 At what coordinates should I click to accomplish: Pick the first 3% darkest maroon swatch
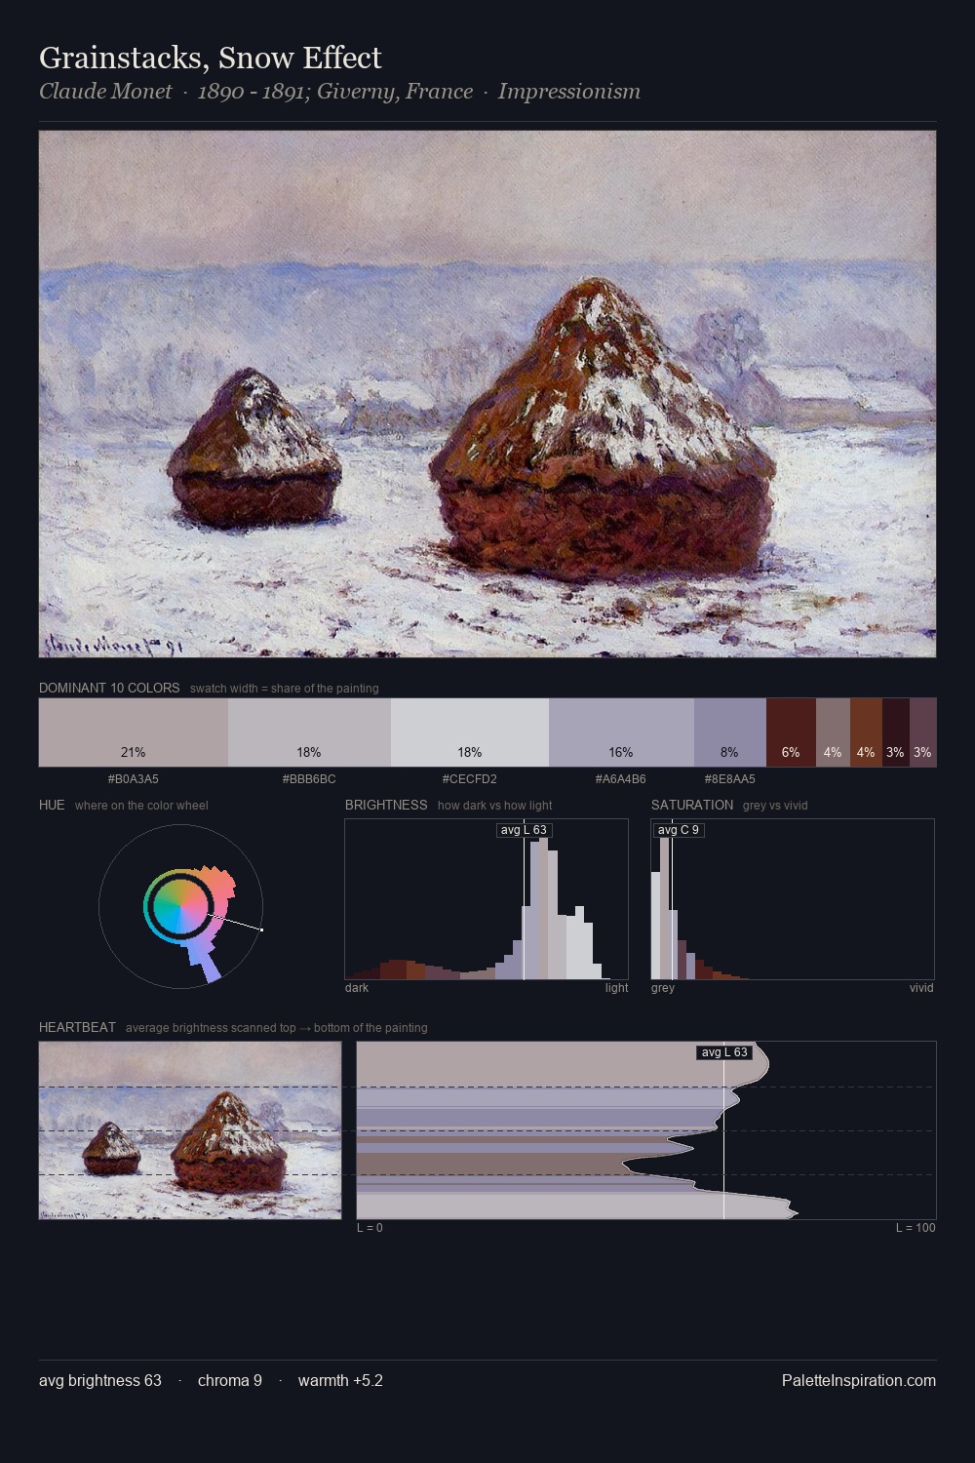pos(896,732)
